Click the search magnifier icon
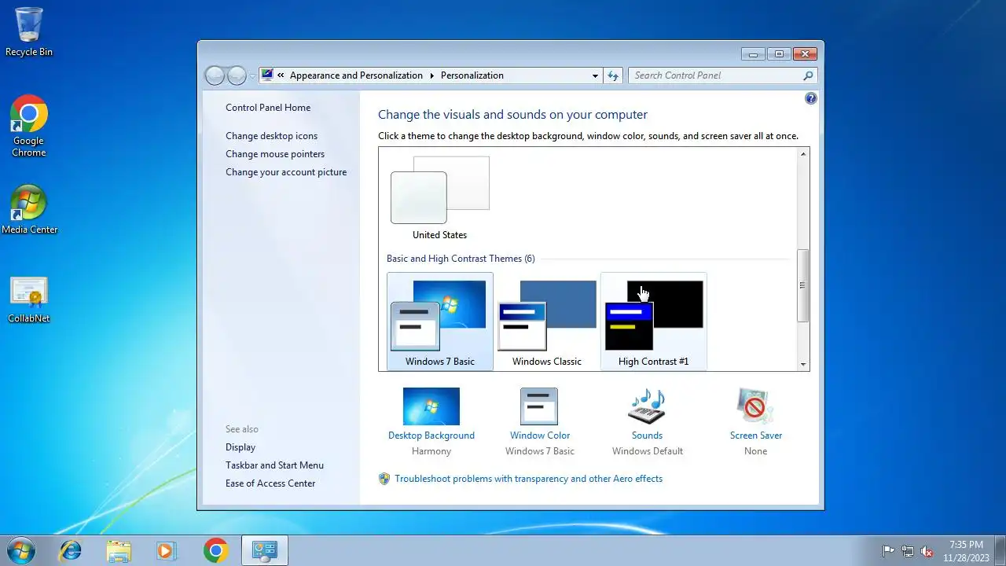The width and height of the screenshot is (1006, 566). click(808, 75)
